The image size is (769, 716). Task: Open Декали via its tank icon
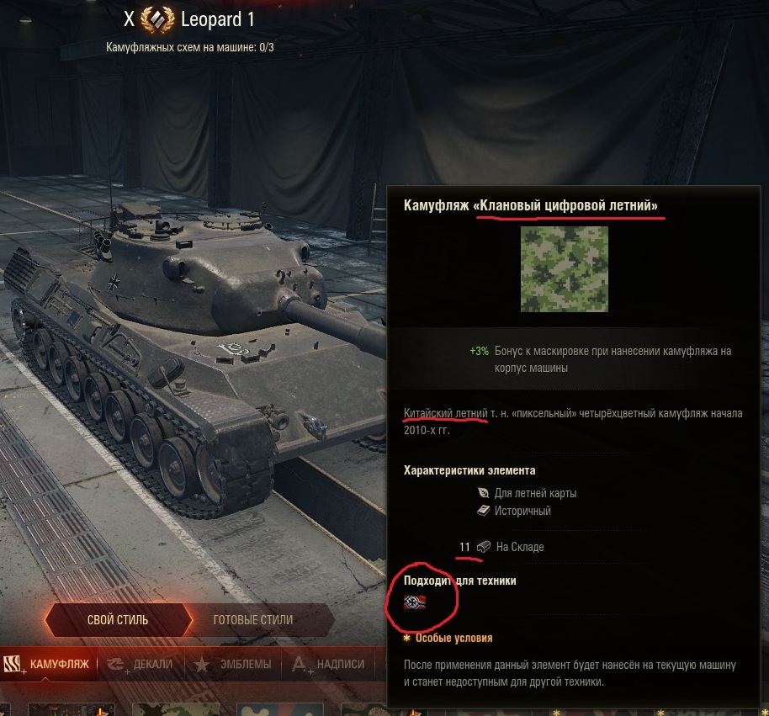click(116, 665)
